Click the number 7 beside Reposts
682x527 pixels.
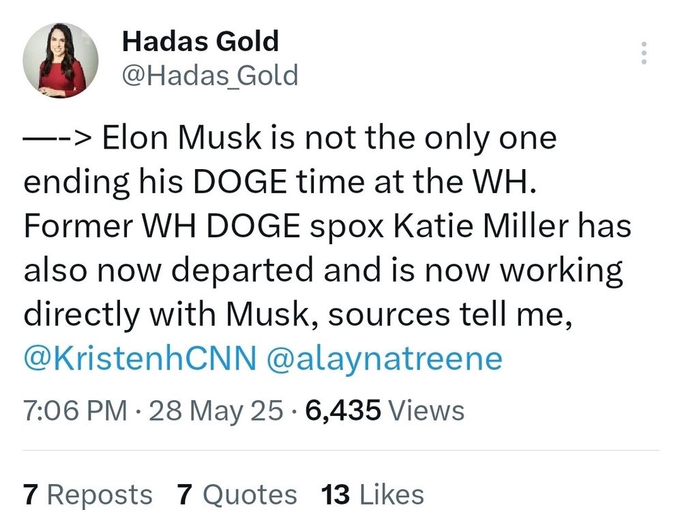tap(30, 495)
